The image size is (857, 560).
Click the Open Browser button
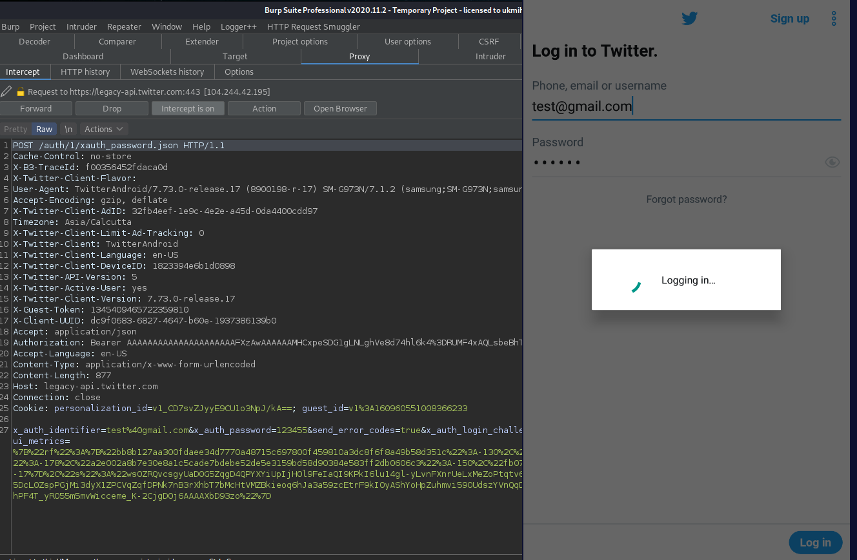(340, 108)
